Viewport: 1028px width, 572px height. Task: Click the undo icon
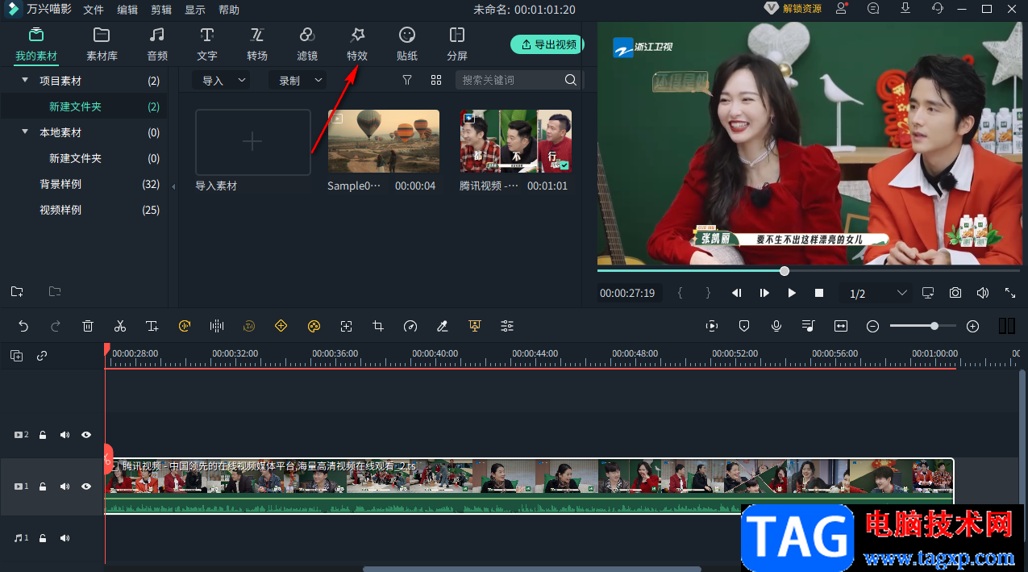(23, 326)
